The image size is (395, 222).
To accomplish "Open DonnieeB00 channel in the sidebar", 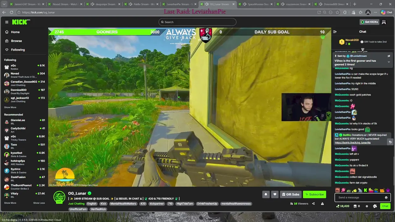I will click(24, 92).
